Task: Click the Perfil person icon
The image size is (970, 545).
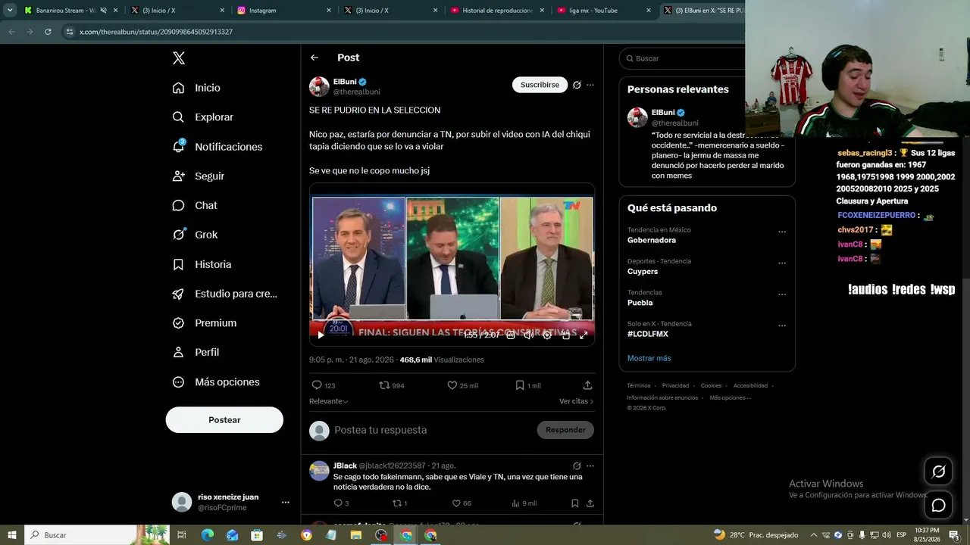Action: (178, 352)
